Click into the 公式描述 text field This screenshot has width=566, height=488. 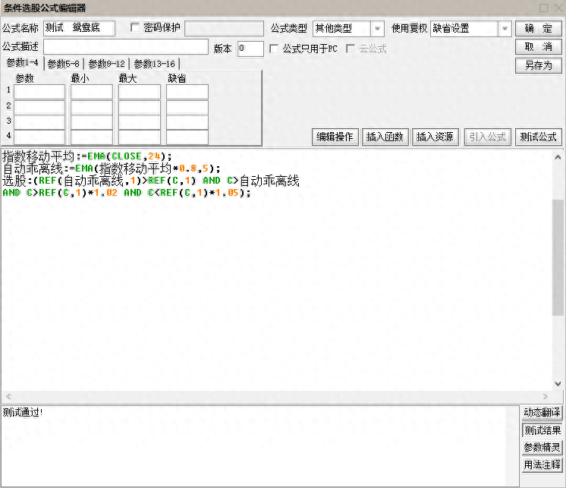click(125, 48)
